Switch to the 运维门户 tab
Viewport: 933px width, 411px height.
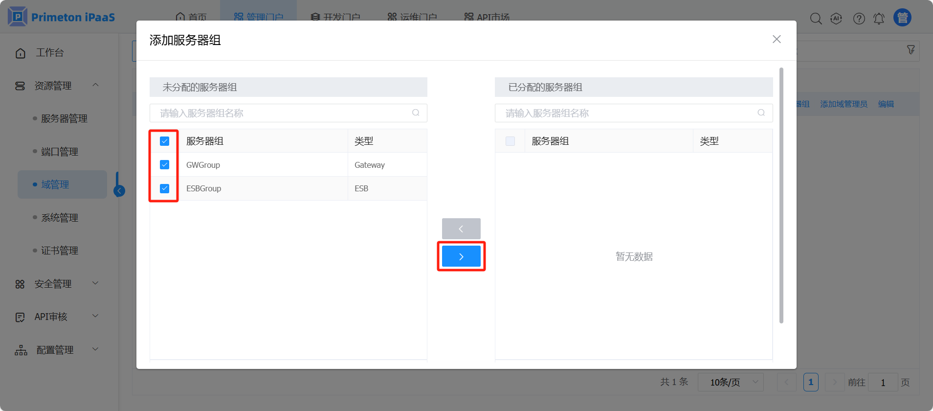point(412,17)
